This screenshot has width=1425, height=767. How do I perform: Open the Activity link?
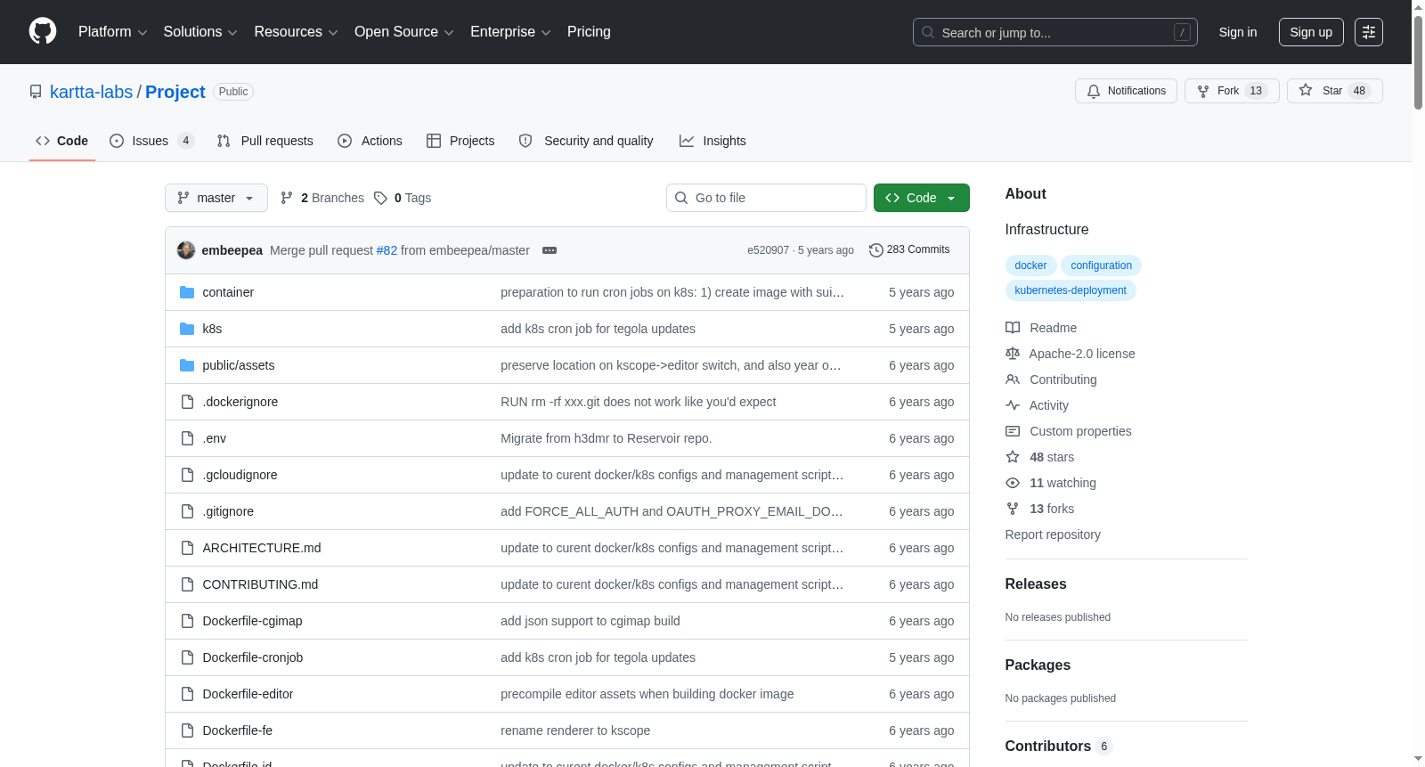coord(1037,405)
